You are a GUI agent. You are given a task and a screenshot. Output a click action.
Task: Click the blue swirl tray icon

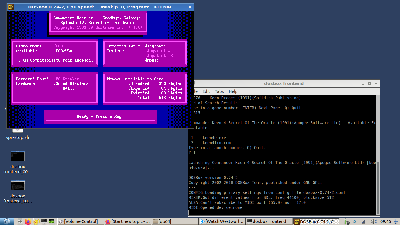355,221
